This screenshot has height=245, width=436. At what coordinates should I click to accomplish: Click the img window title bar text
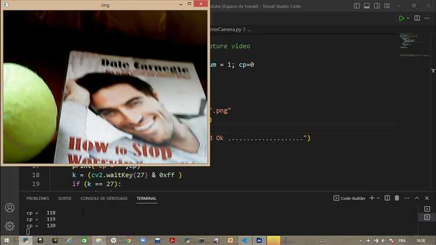[105, 5]
